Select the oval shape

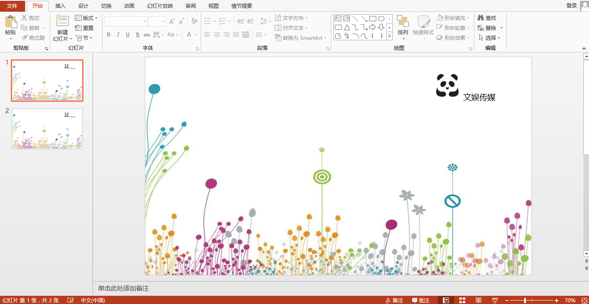tap(381, 19)
